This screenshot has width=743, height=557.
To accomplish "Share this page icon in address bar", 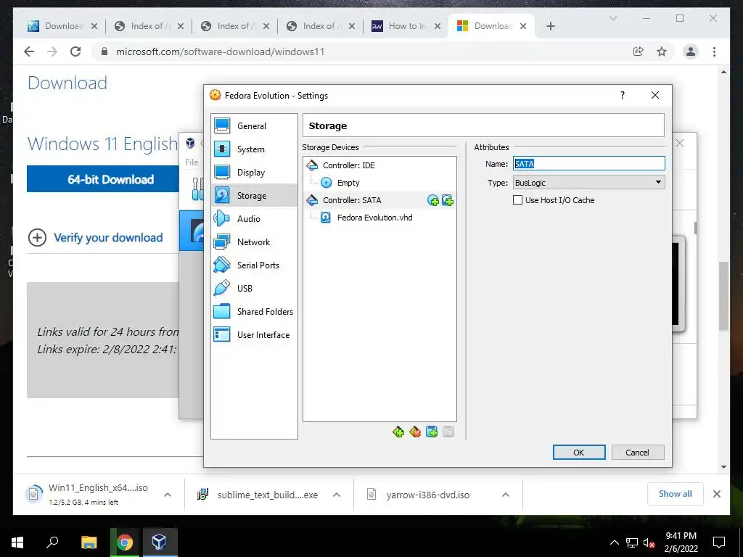I will point(639,51).
